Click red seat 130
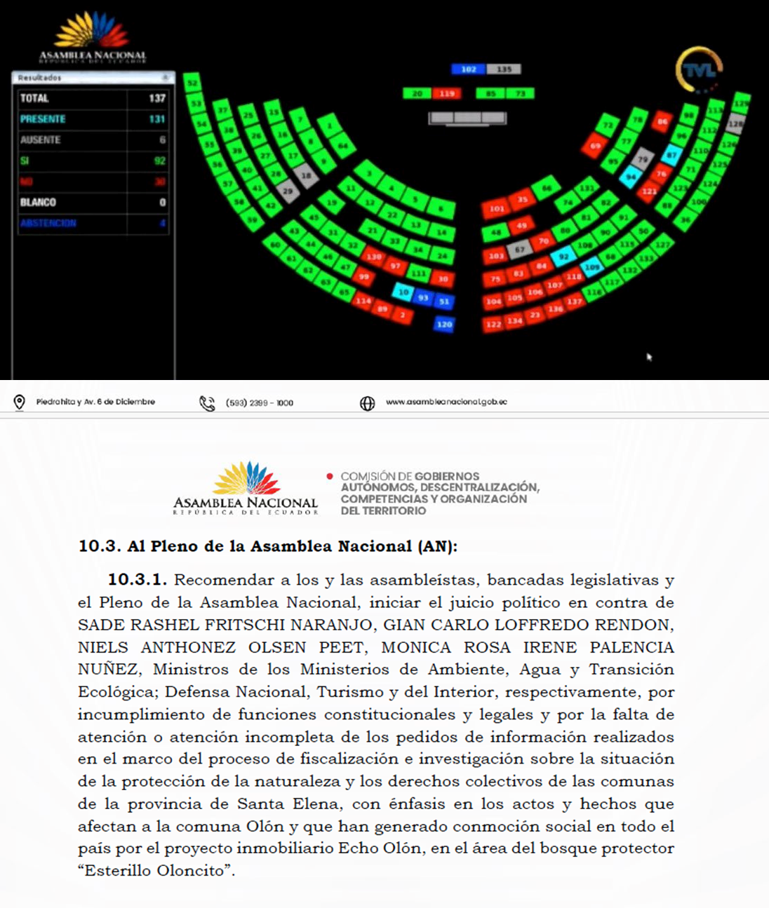 [374, 257]
